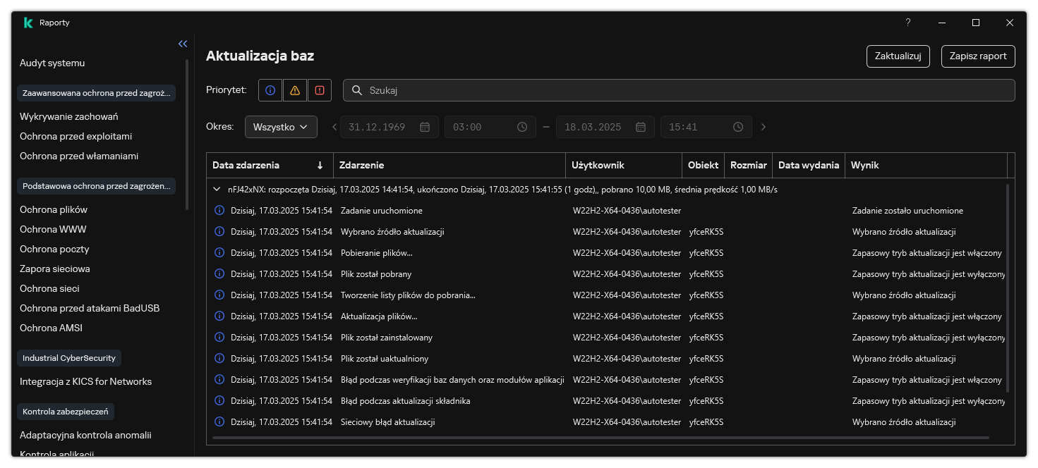Image resolution: width=1038 pixels, height=468 pixels.
Task: Collapse the sidebar with double chevron icon
Action: [x=183, y=44]
